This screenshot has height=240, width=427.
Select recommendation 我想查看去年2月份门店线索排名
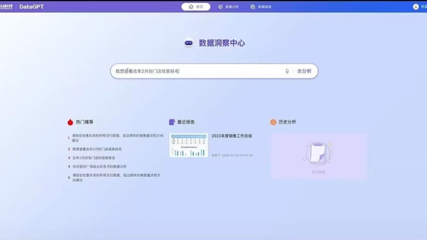coord(97,149)
